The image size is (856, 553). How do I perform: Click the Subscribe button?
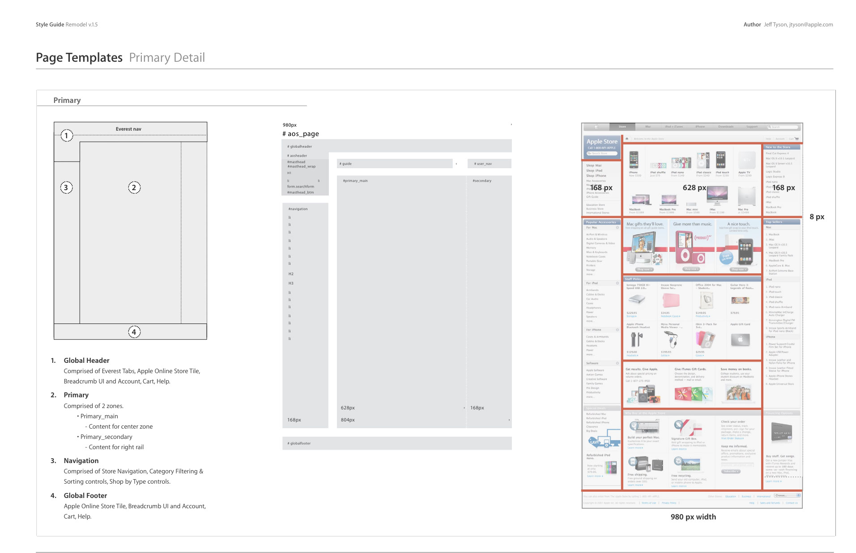point(730,471)
